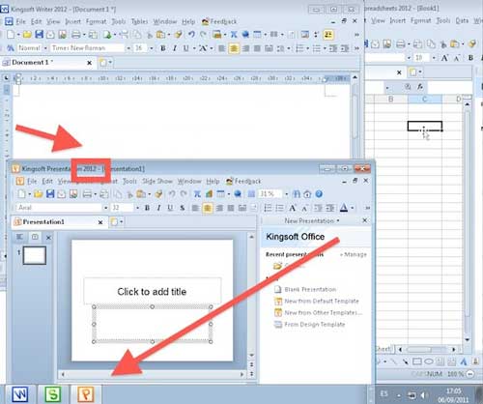Insert a hyperlink with Writer's globe icon
The width and height of the screenshot is (483, 404).
pos(245,34)
